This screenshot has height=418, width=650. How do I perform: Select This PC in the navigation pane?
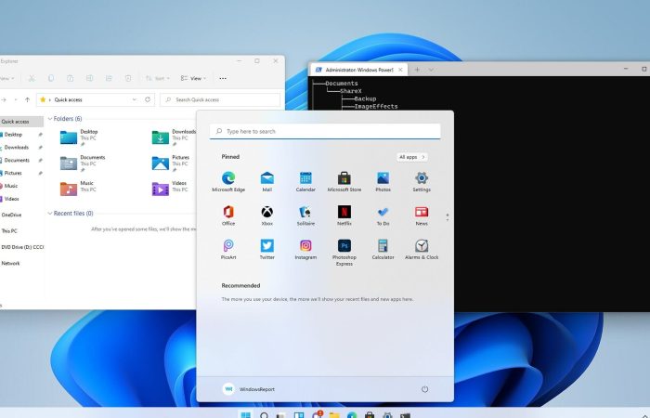(20, 231)
